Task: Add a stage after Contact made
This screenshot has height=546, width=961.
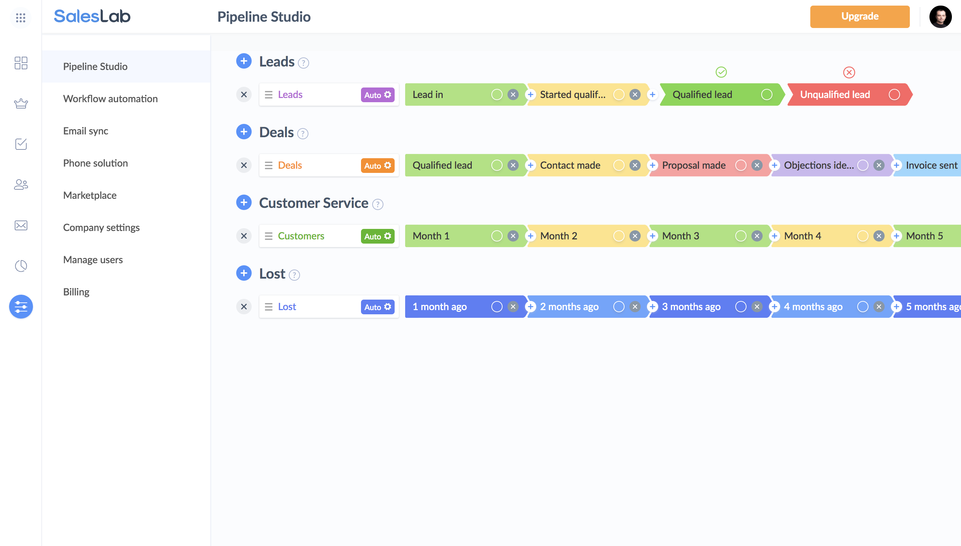Action: 653,165
